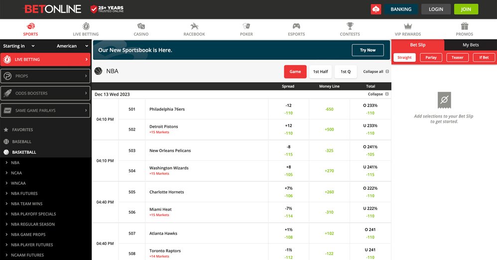Open the Casino dice icon
497x260 pixels.
tap(141, 26)
